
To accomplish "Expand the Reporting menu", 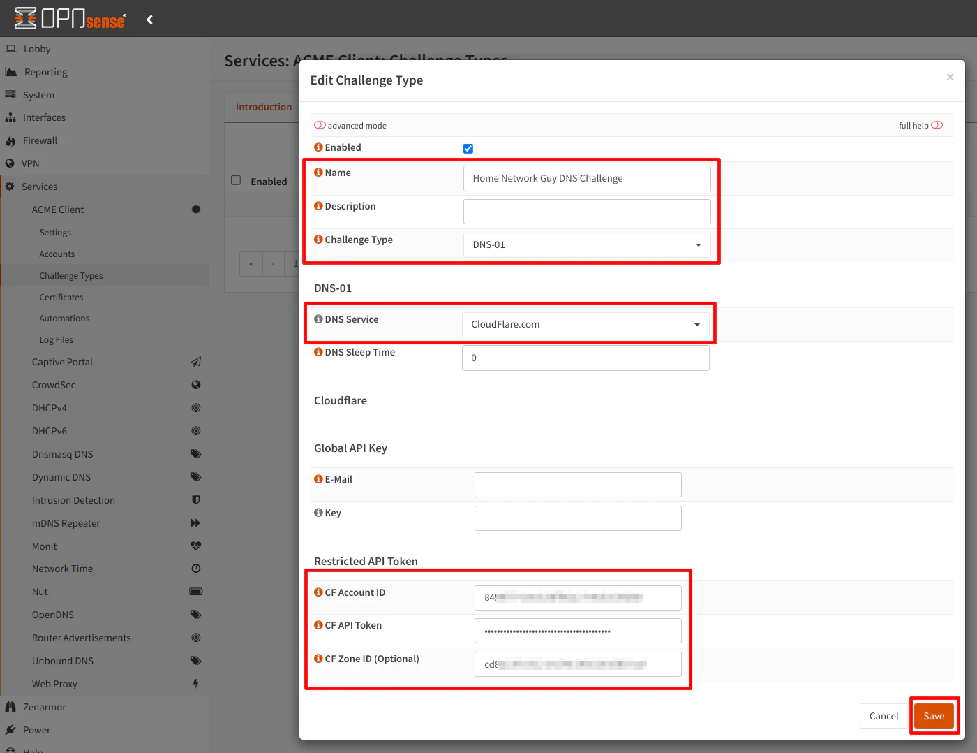I will [105, 72].
